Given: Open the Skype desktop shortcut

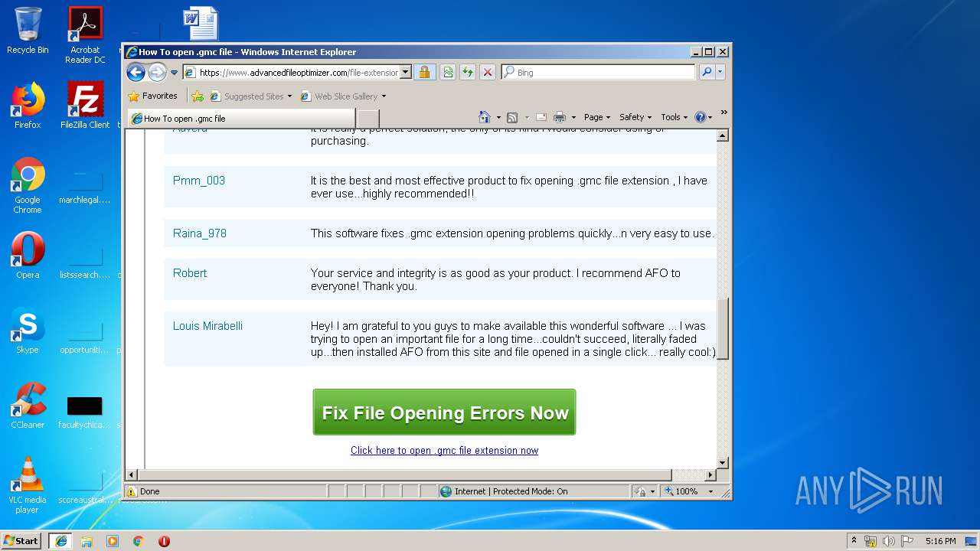Looking at the screenshot, I should pos(28,331).
